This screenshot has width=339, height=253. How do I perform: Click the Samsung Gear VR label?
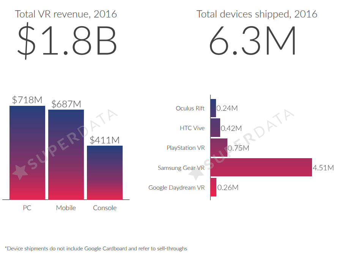(181, 168)
